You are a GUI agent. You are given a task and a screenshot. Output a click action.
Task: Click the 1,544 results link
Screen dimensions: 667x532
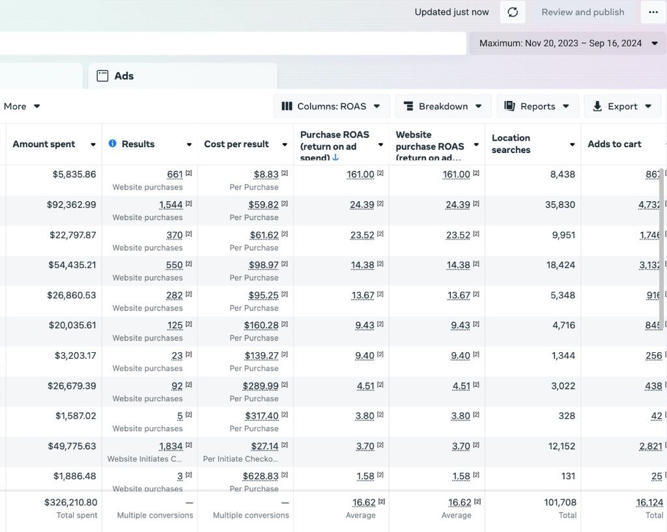click(171, 204)
